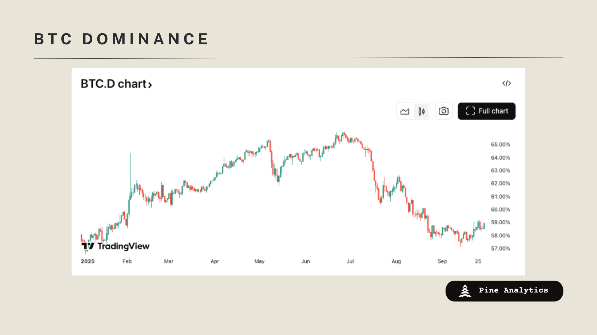This screenshot has width=597, height=335.
Task: Take a chart snapshot with camera icon
Action: pos(444,111)
